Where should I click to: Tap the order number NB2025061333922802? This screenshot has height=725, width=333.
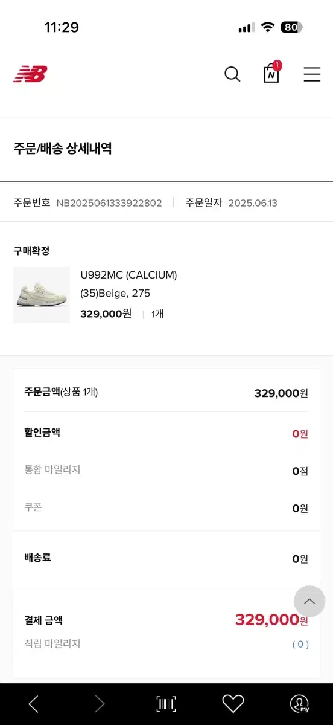109,203
